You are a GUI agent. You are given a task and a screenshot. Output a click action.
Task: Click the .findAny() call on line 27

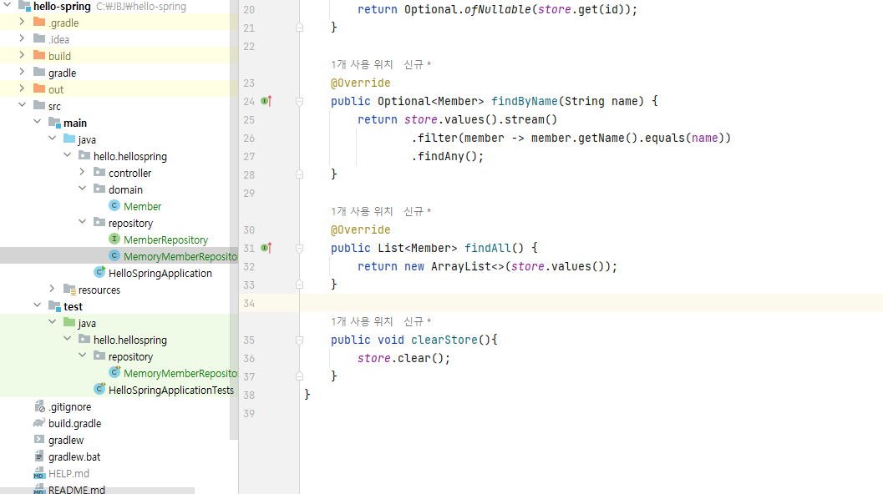[x=448, y=156]
